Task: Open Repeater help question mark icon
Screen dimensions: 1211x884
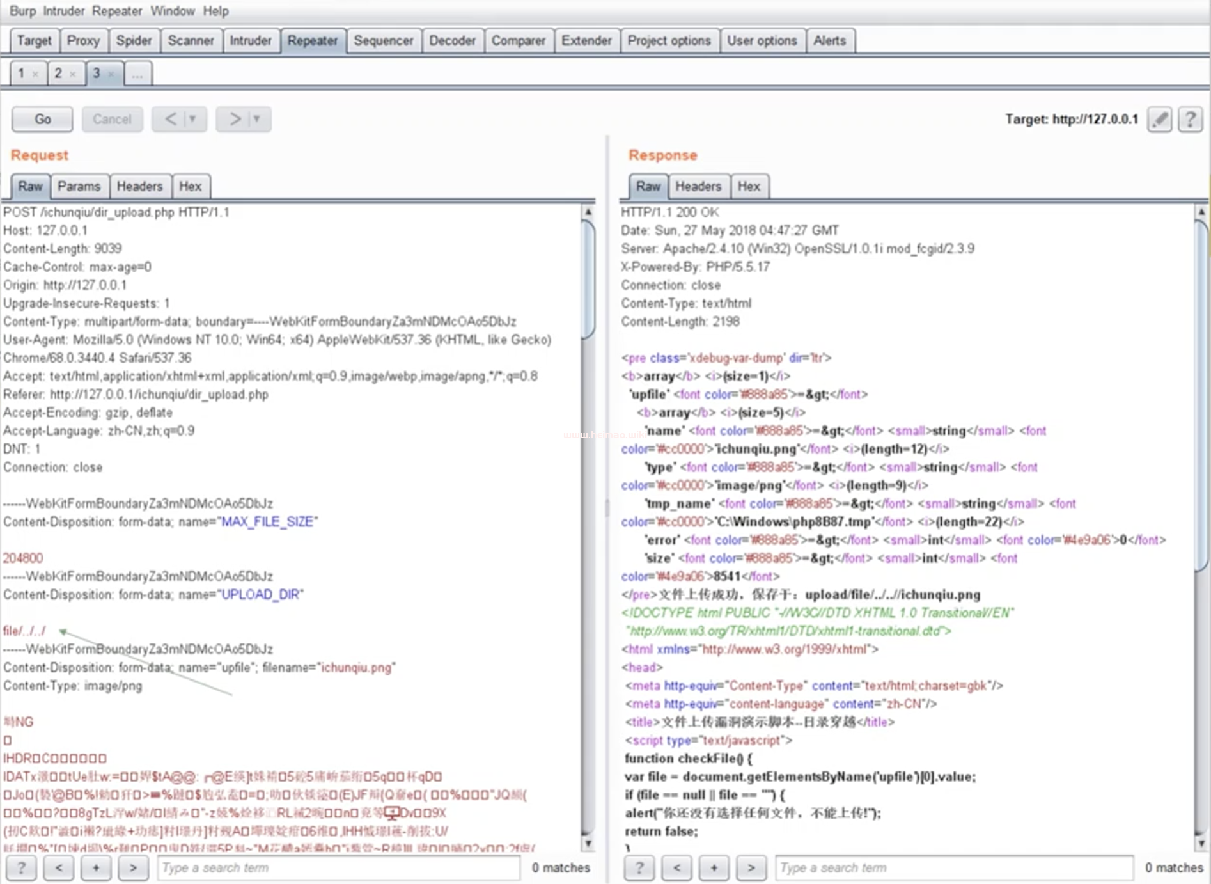Action: tap(1190, 120)
